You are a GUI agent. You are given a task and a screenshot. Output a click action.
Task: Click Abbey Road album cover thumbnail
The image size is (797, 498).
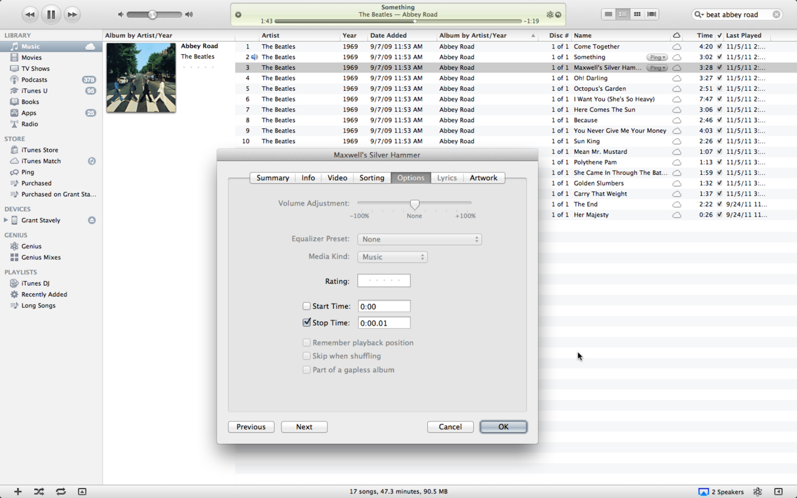[x=141, y=78]
